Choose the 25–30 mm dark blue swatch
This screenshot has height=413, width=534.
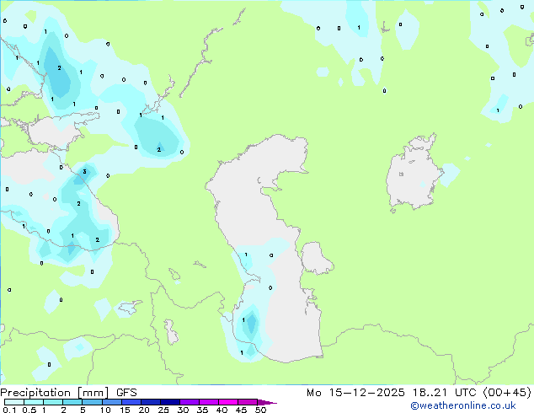coord(170,402)
